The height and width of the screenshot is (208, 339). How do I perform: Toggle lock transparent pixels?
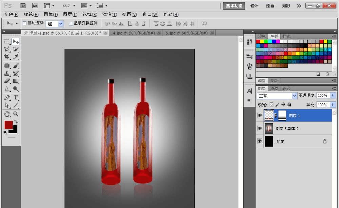pyautogui.click(x=271, y=105)
